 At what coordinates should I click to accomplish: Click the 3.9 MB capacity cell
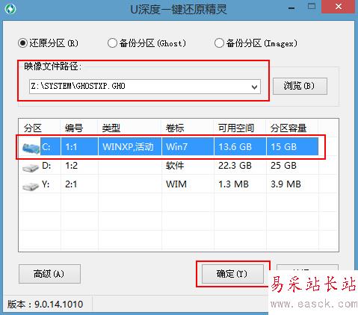pyautogui.click(x=286, y=184)
